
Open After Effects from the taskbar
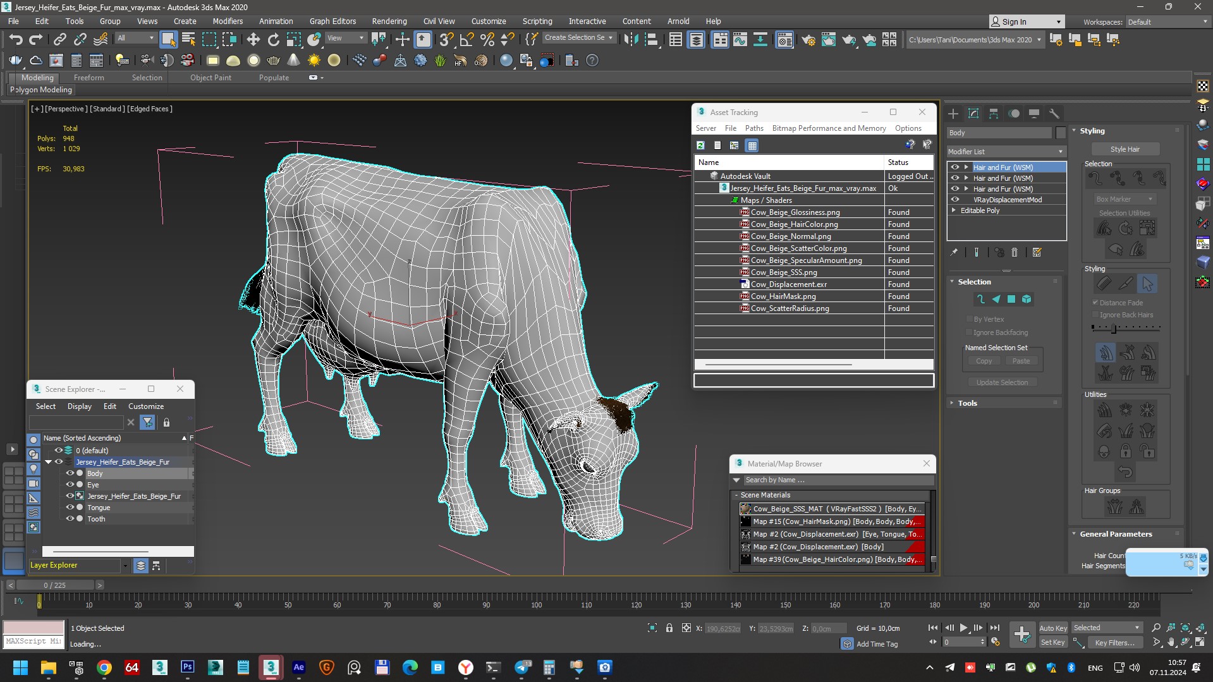pos(299,667)
